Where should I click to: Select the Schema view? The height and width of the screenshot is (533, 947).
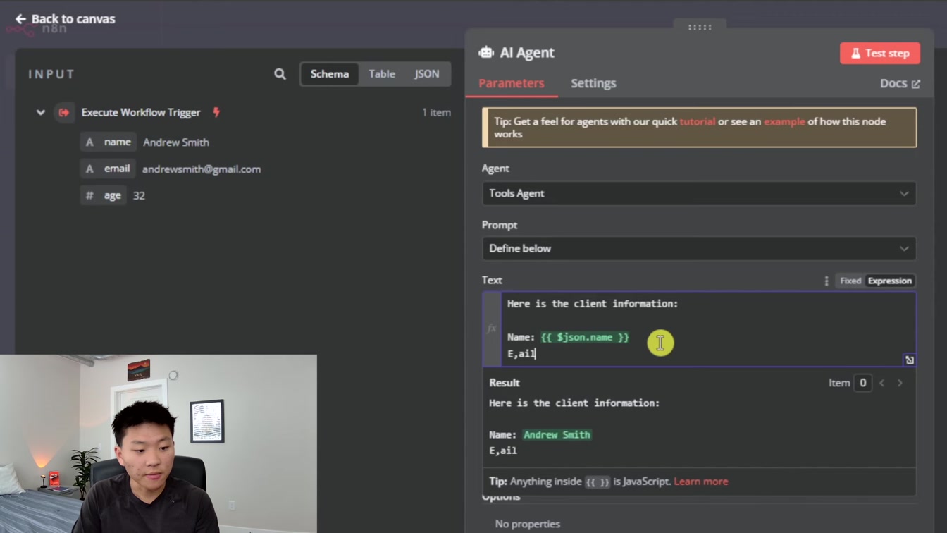pyautogui.click(x=330, y=74)
